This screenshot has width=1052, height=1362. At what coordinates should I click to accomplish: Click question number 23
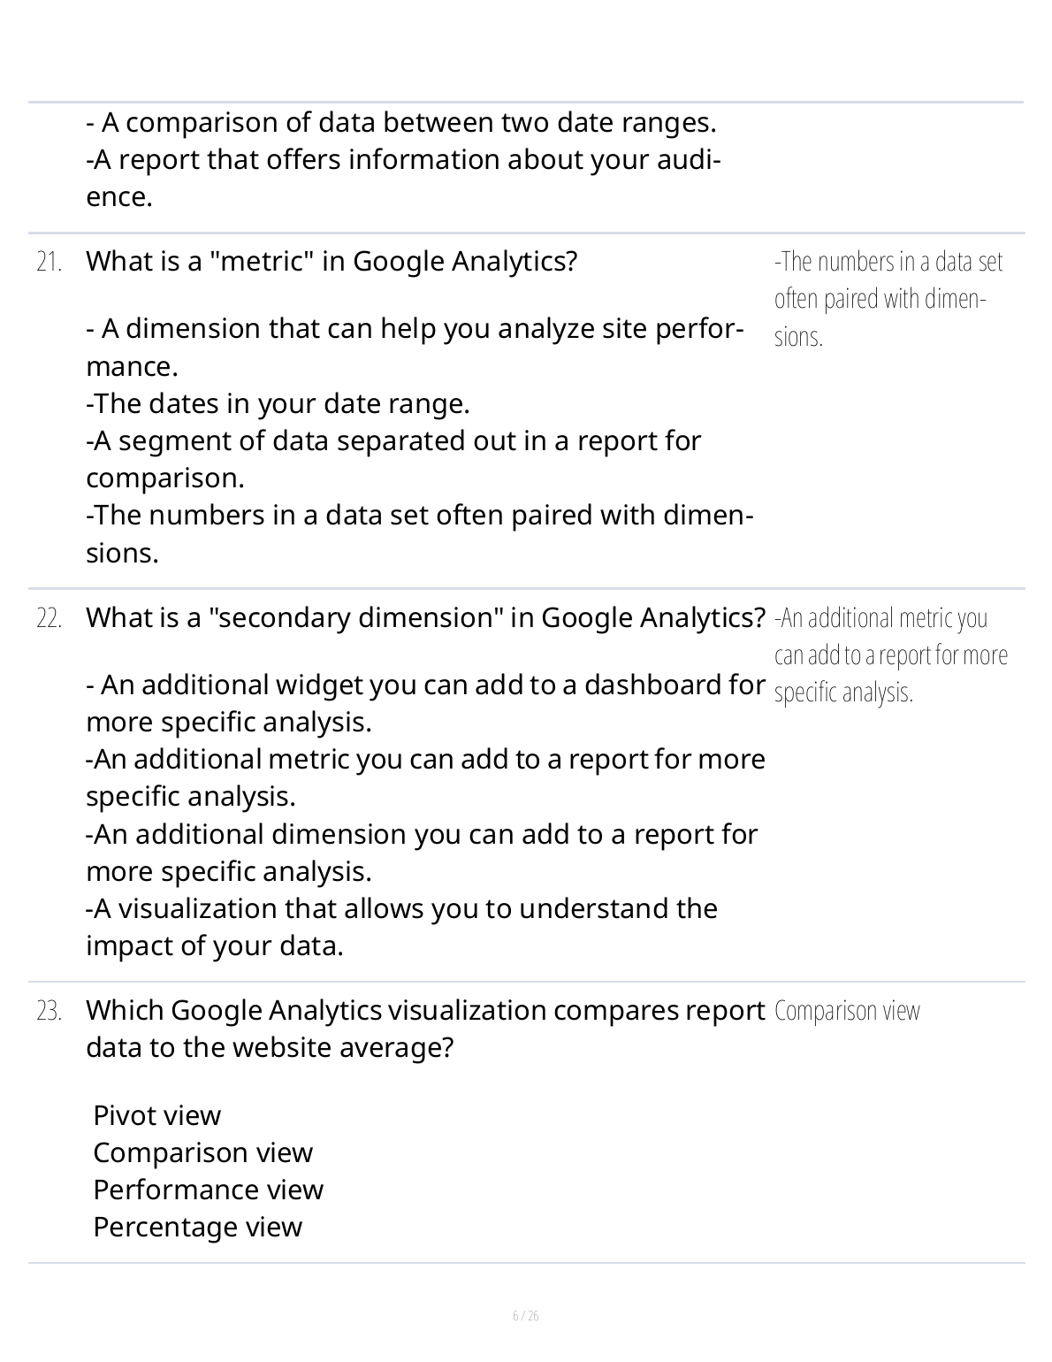pyautogui.click(x=49, y=1011)
